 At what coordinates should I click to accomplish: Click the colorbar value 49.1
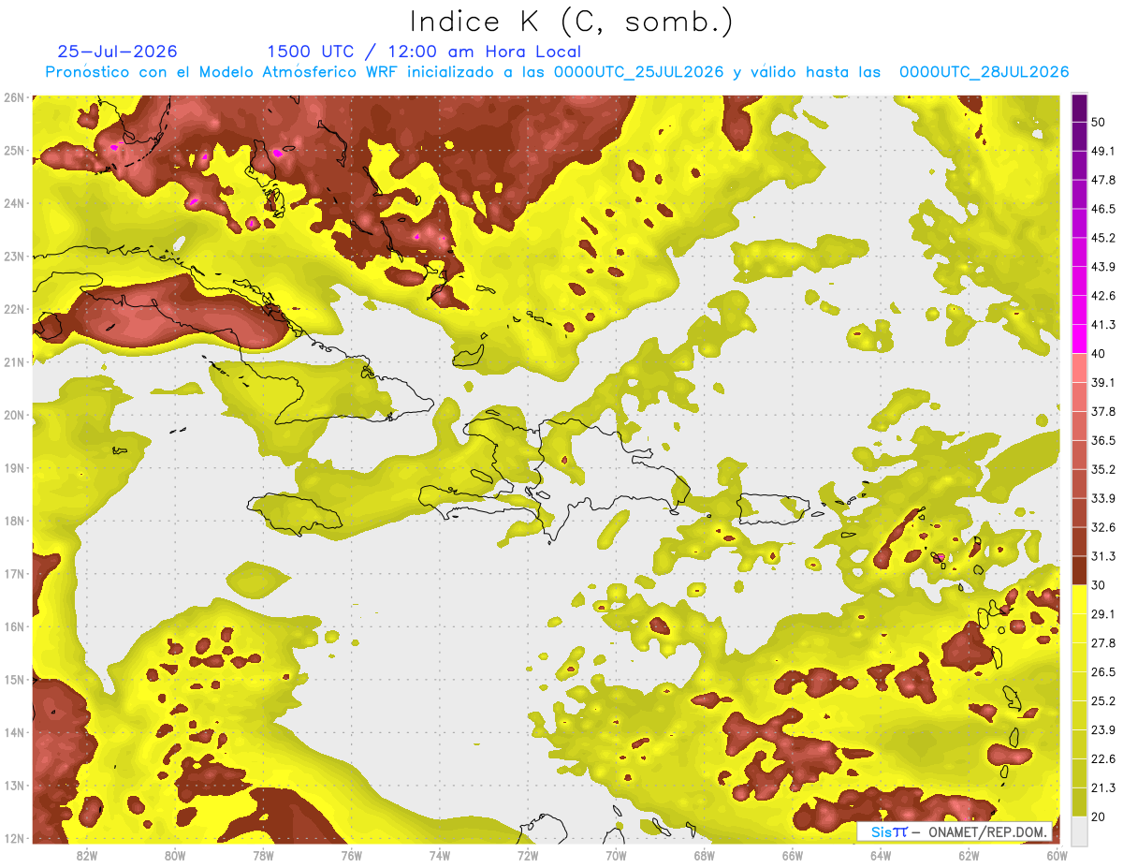pos(1103,151)
